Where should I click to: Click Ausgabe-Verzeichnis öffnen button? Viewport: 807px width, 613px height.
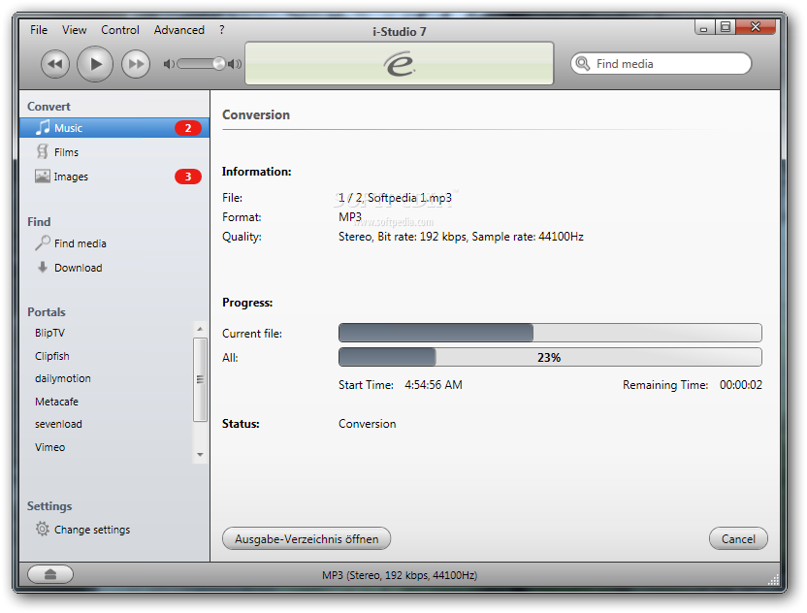tap(307, 538)
